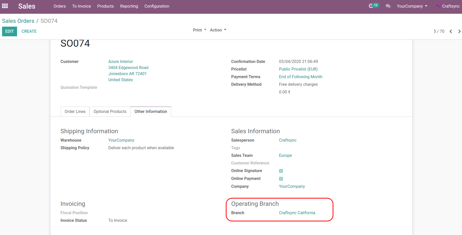This screenshot has width=462, height=235.
Task: Go to the previous record arrow
Action: [x=451, y=31]
